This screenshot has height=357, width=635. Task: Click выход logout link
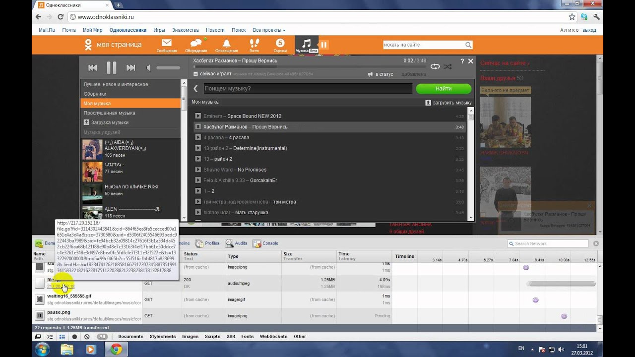coord(589,30)
